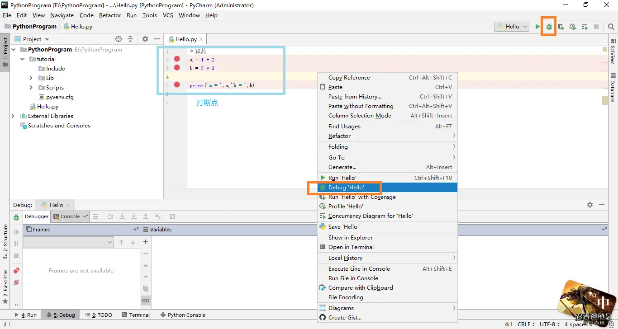The image size is (618, 329).
Task: Toggle breakpoint on line 5
Action: (x=177, y=85)
